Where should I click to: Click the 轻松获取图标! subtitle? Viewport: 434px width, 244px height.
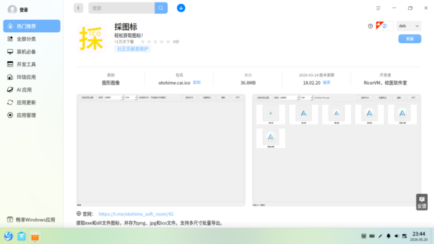tap(129, 35)
